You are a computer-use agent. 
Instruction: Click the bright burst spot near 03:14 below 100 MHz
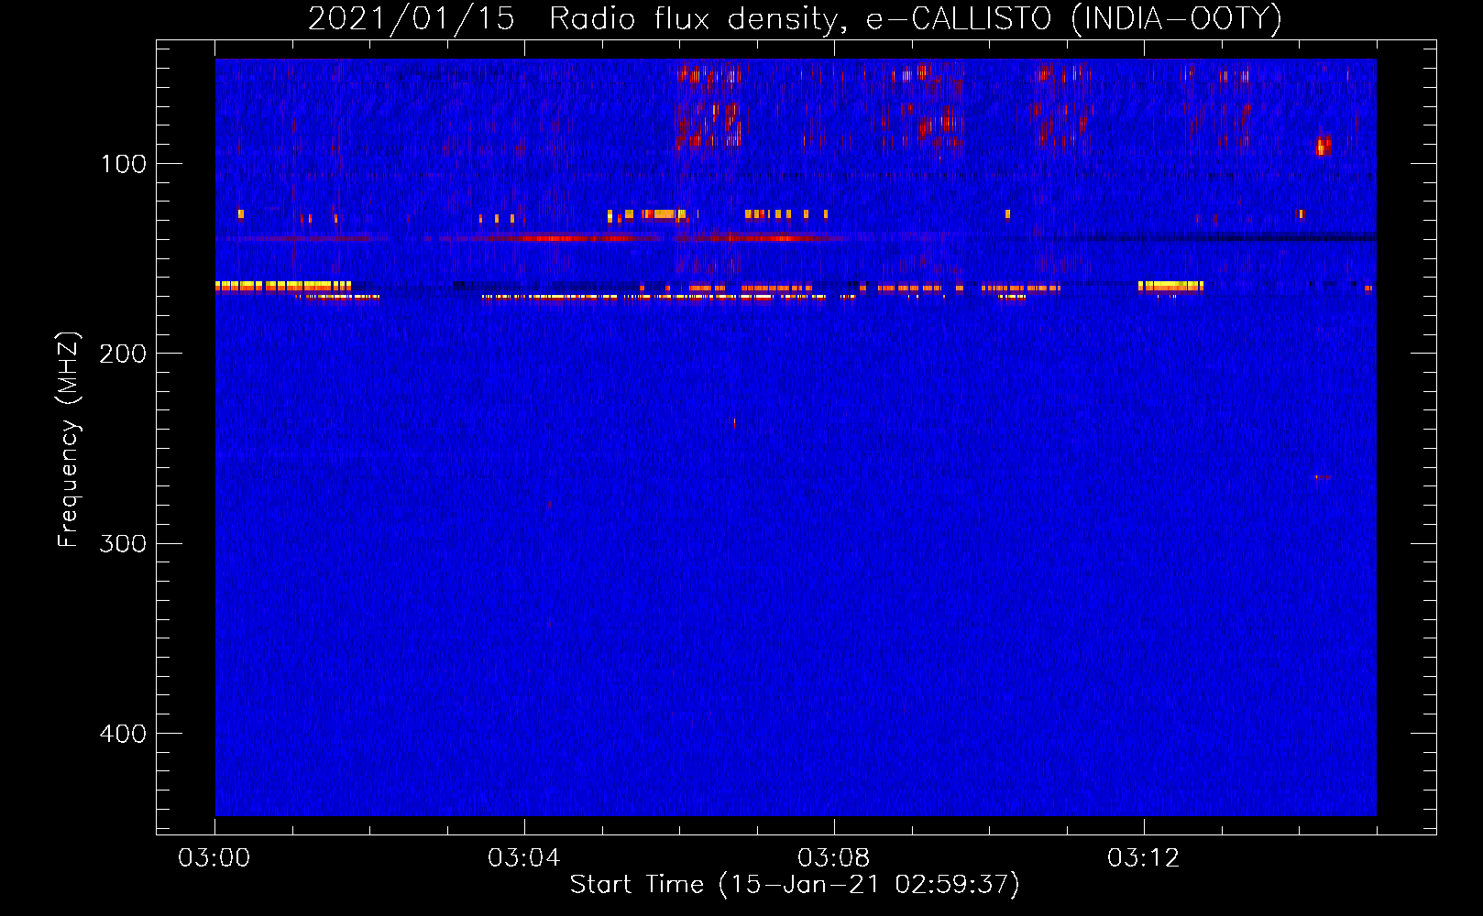(x=1323, y=146)
